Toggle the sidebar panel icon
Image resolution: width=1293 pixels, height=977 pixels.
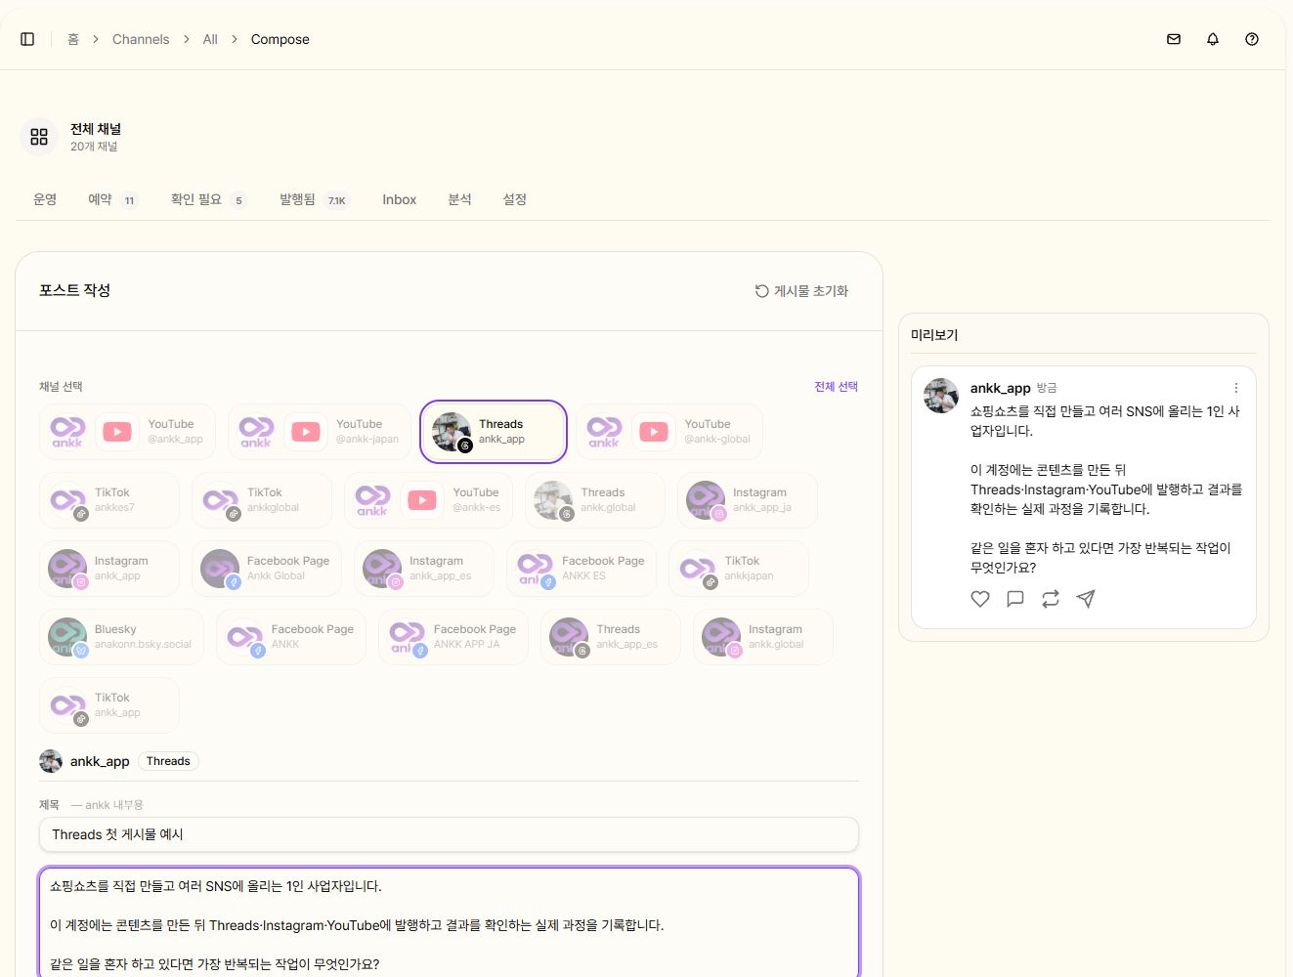point(27,39)
